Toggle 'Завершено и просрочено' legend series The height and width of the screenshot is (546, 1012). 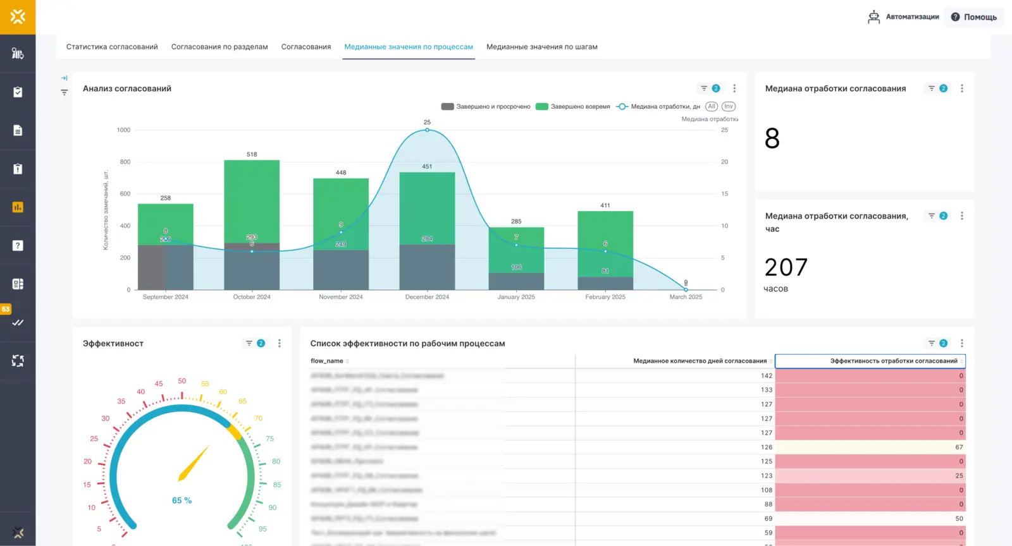[x=486, y=107]
